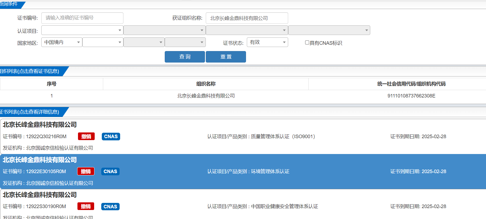Click the 组织名称 column header

pyautogui.click(x=206, y=84)
